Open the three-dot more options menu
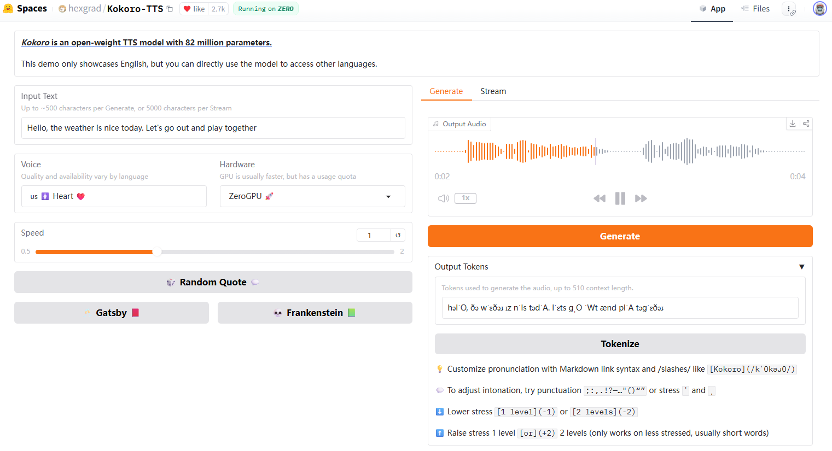The image size is (832, 451). pos(789,9)
